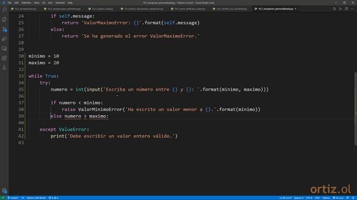Split the editor to the right

tap(346, 9)
